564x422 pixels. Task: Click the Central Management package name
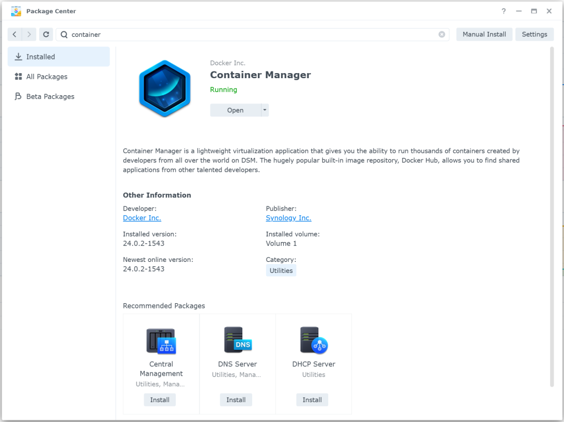tap(161, 369)
